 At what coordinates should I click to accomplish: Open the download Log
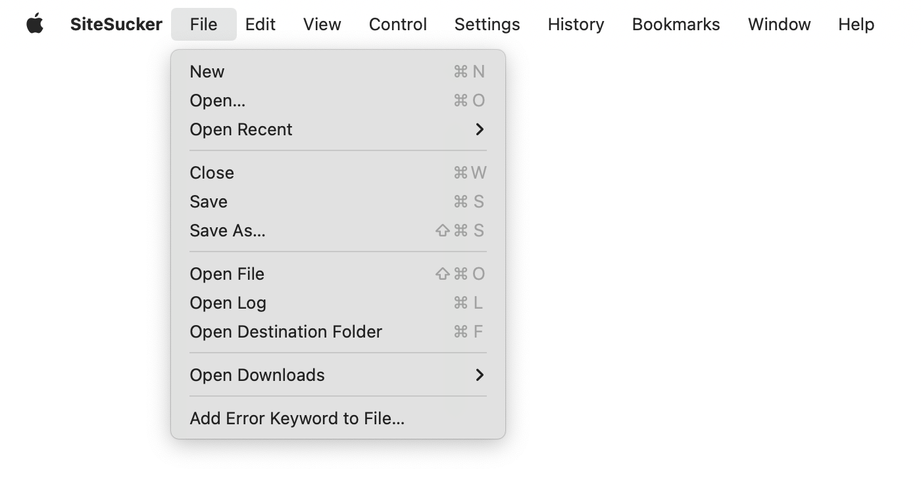[x=228, y=303]
